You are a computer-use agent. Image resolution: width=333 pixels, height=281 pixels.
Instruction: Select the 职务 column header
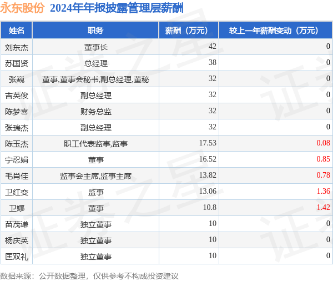(95, 31)
